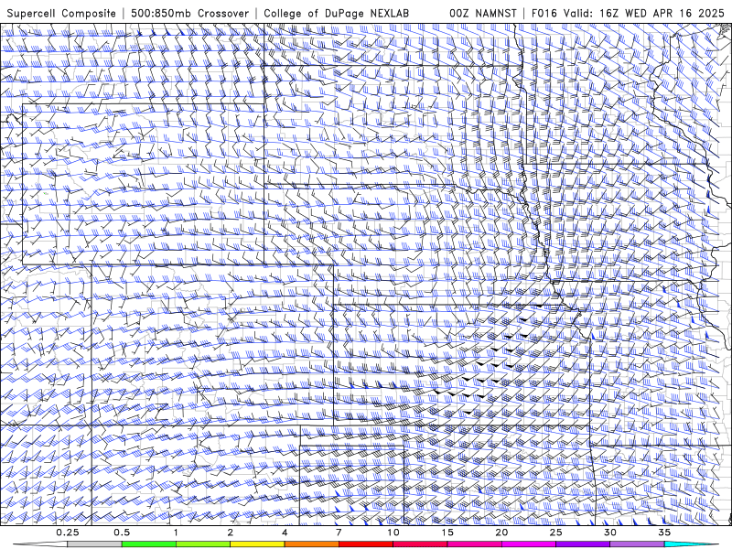The width and height of the screenshot is (732, 549).
Task: Click the white arrow end of the color bar
Action: click(x=40, y=544)
